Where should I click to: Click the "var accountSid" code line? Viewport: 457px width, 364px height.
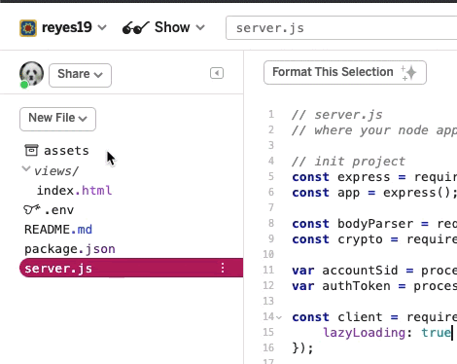[374, 271]
